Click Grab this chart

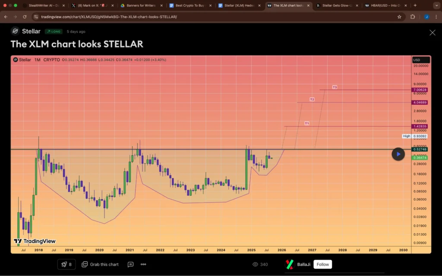[x=100, y=264]
